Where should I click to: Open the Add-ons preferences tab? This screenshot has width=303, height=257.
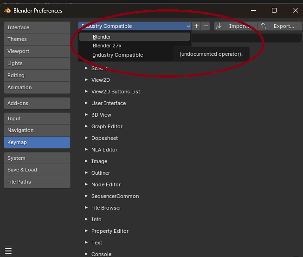click(37, 103)
